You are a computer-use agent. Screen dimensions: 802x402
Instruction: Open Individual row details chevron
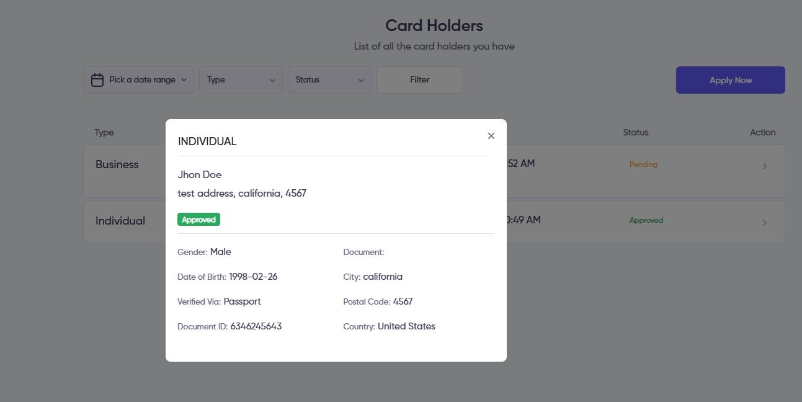(x=764, y=223)
